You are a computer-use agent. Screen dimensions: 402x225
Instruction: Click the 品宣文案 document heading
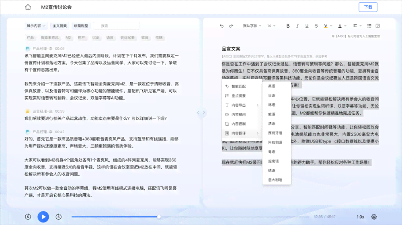tap(231, 49)
